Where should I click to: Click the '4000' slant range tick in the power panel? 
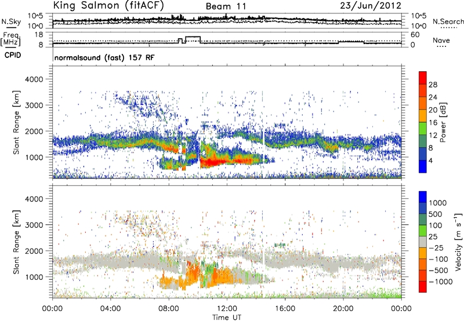click(34, 79)
